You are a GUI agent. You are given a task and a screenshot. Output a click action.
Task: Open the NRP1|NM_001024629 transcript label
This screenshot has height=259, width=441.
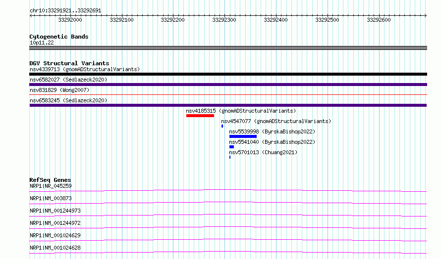point(55,235)
